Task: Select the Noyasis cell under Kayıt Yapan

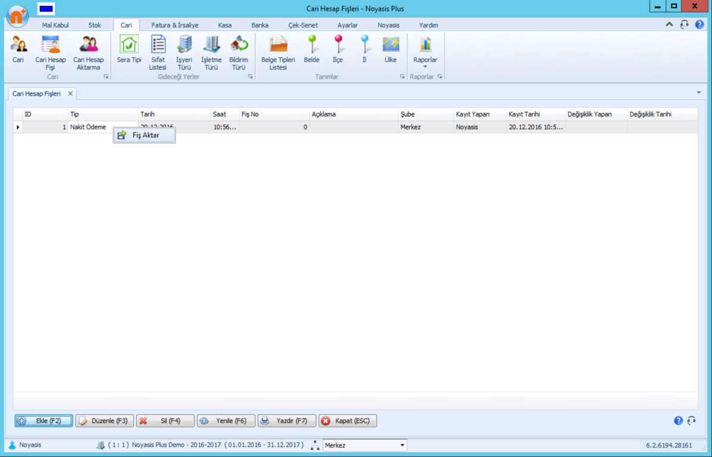Action: 479,127
